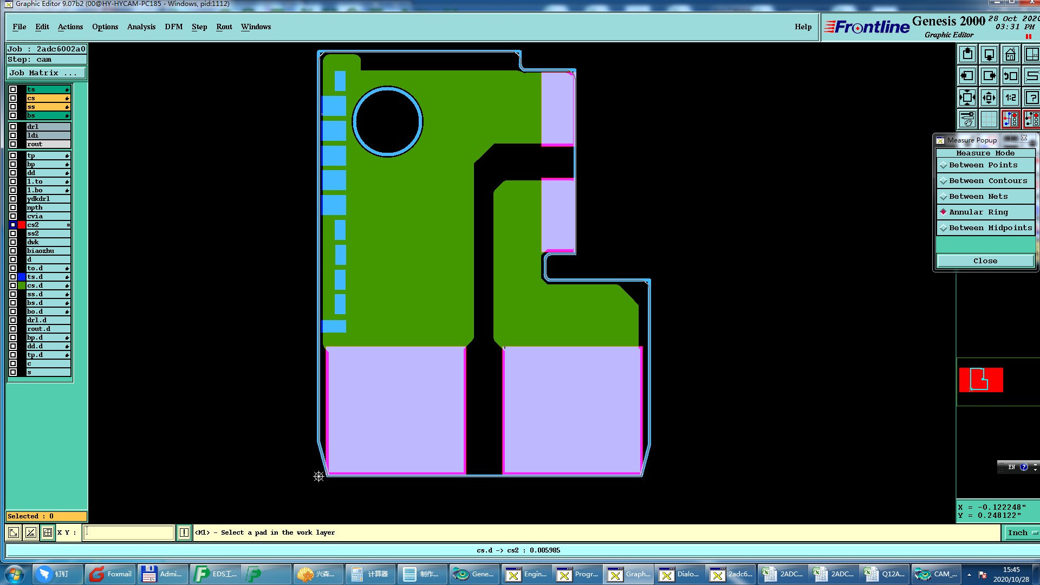Select Between Points measure mode
The width and height of the screenshot is (1040, 585).
click(x=985, y=165)
